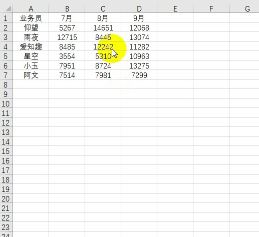Select column B header
Viewport: 259px width, 237px height.
tap(67, 8)
